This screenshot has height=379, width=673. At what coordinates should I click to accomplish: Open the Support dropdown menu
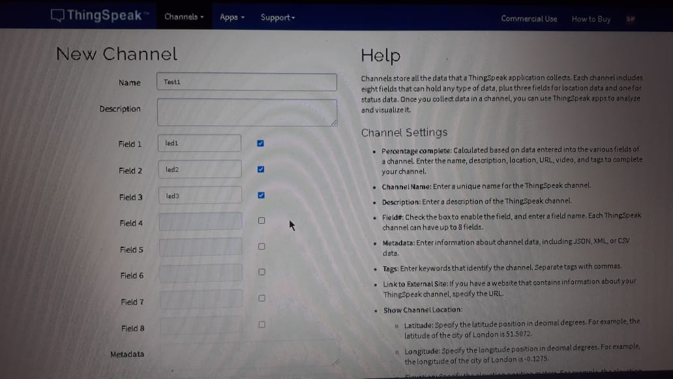[x=277, y=18]
